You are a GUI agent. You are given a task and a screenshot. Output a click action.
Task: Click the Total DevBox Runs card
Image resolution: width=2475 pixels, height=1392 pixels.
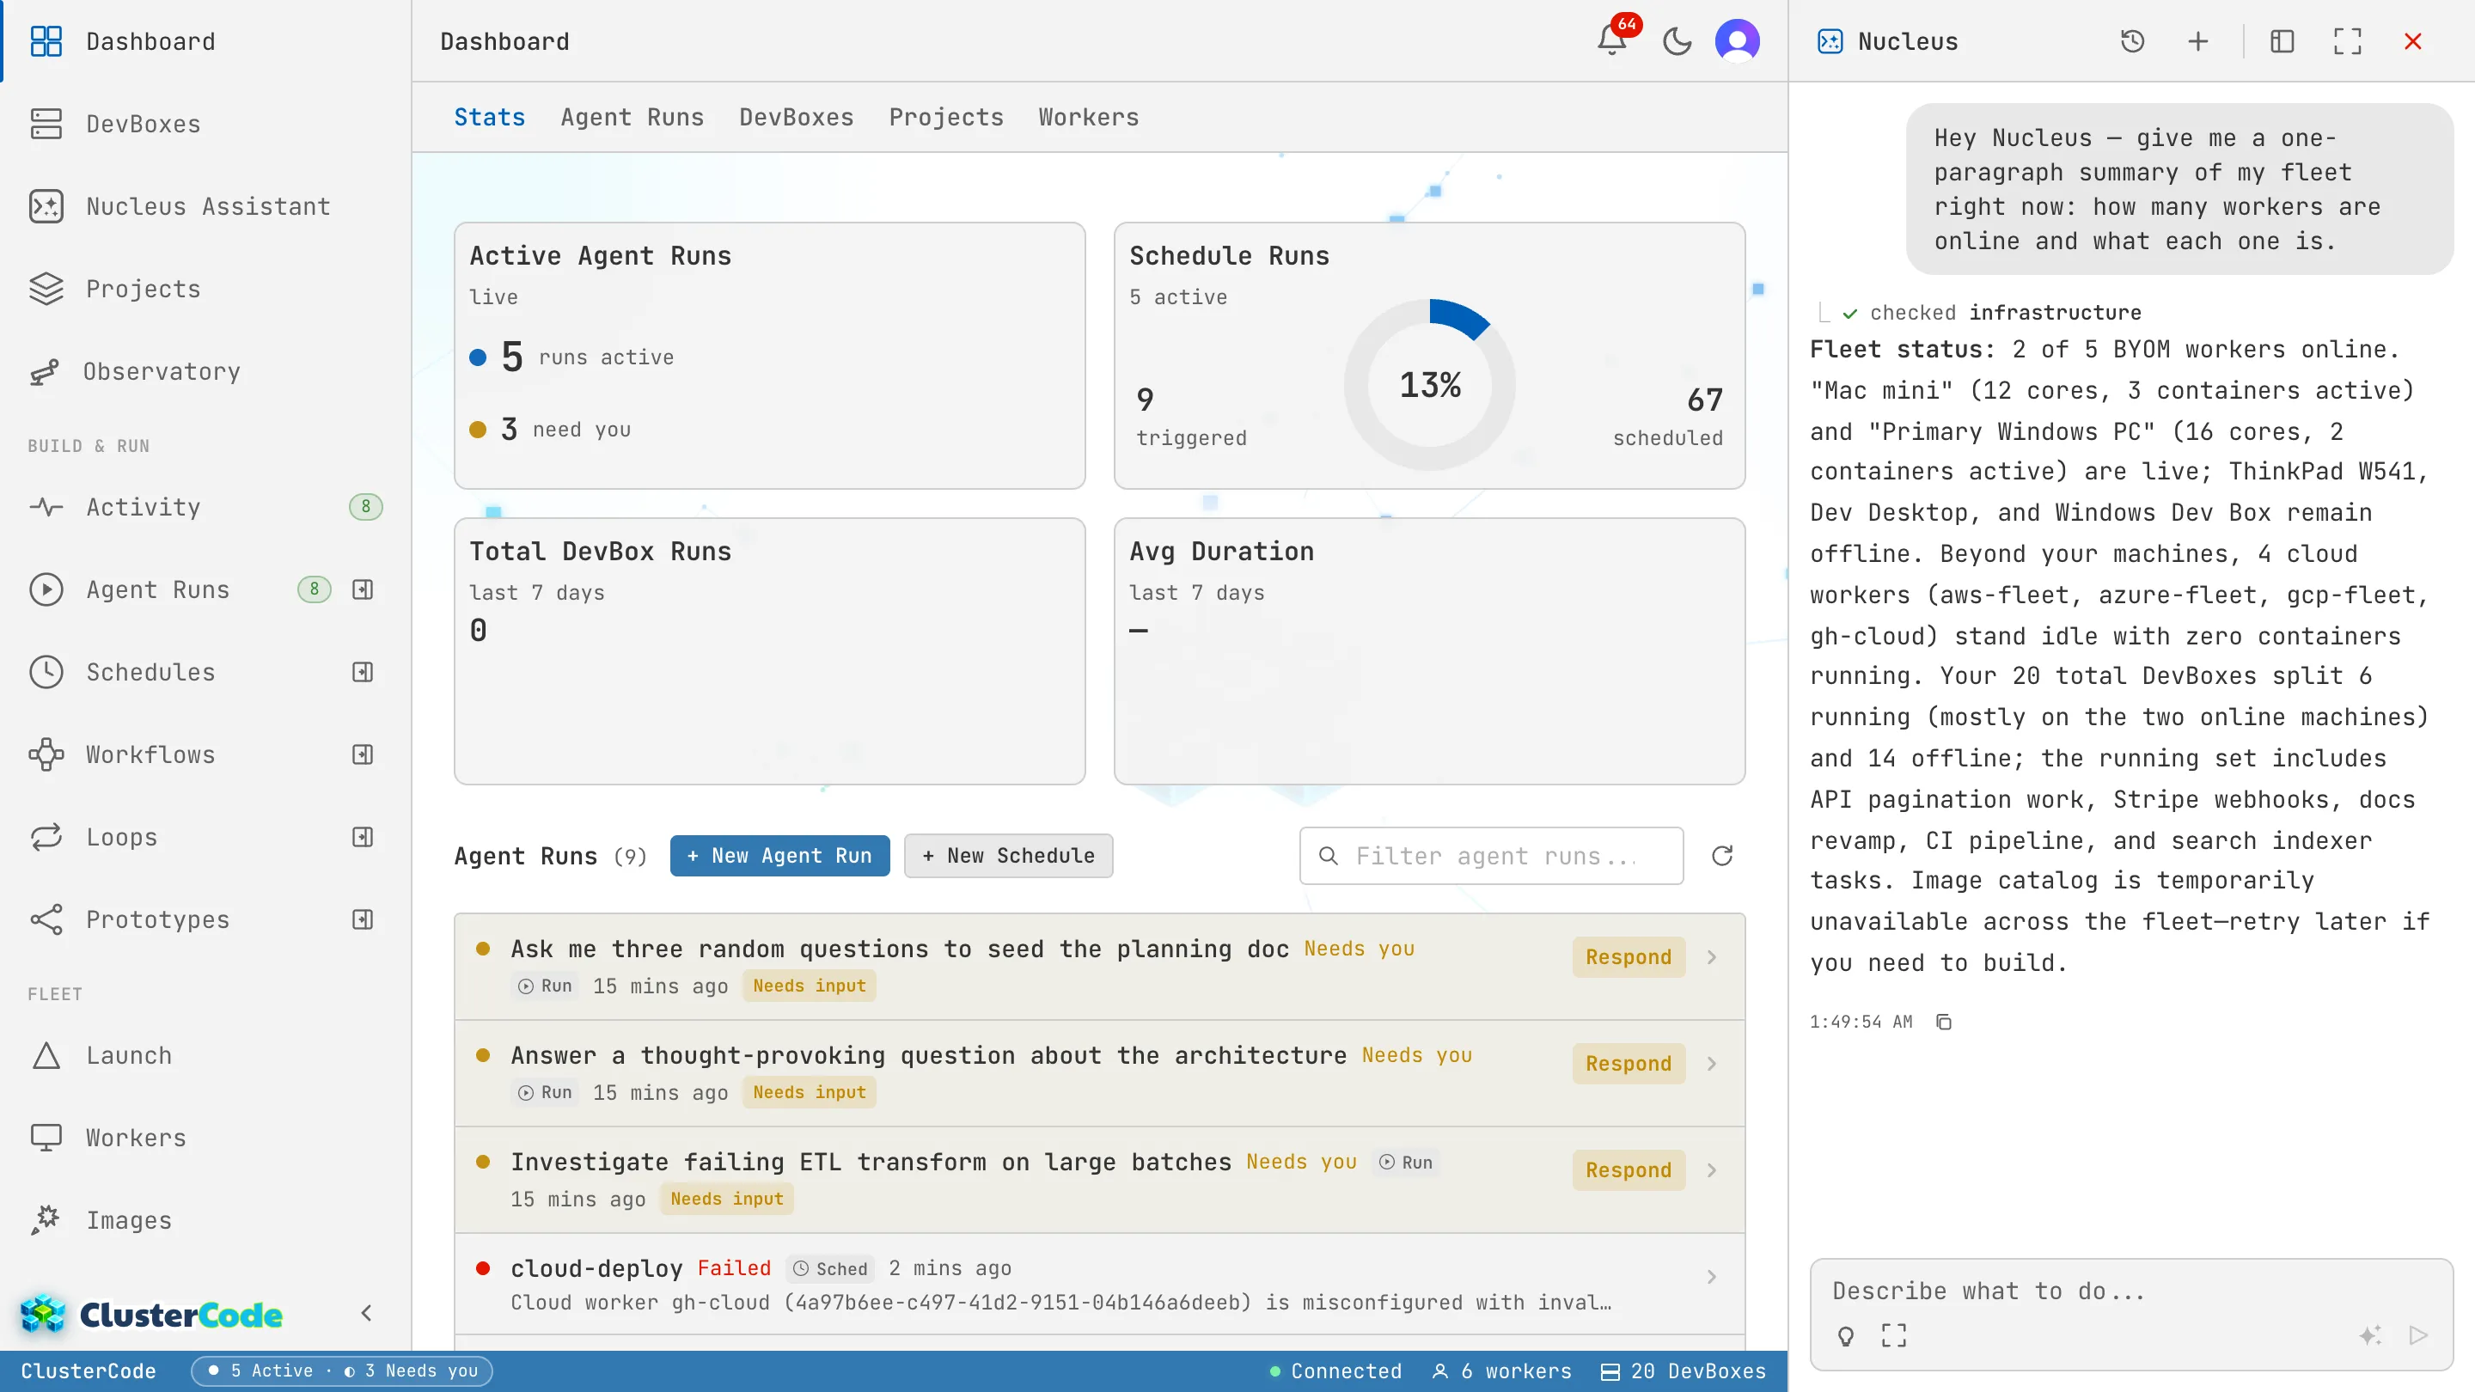click(x=770, y=651)
